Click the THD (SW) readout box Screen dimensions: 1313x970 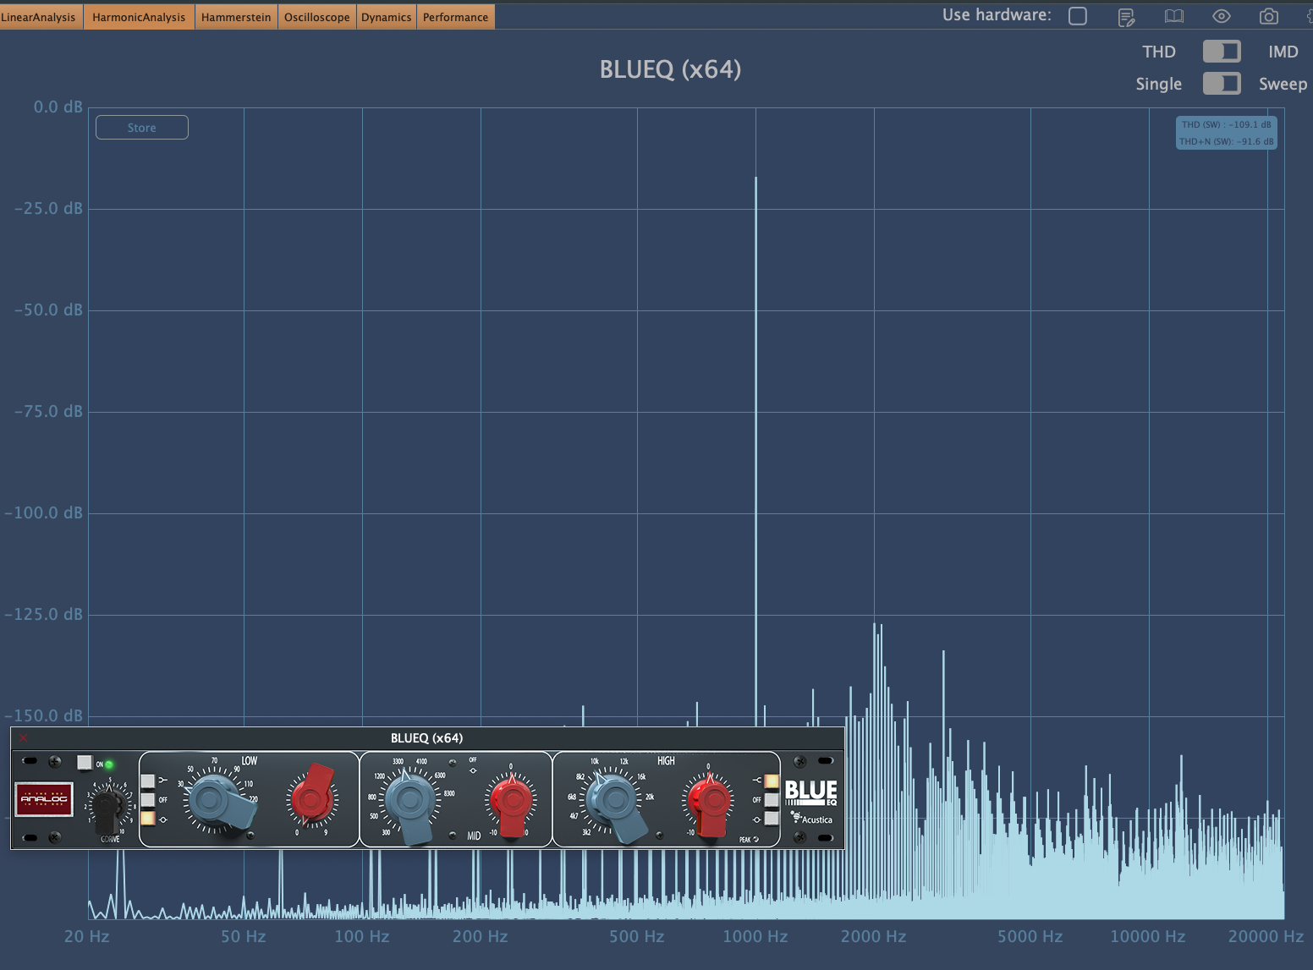(1227, 133)
